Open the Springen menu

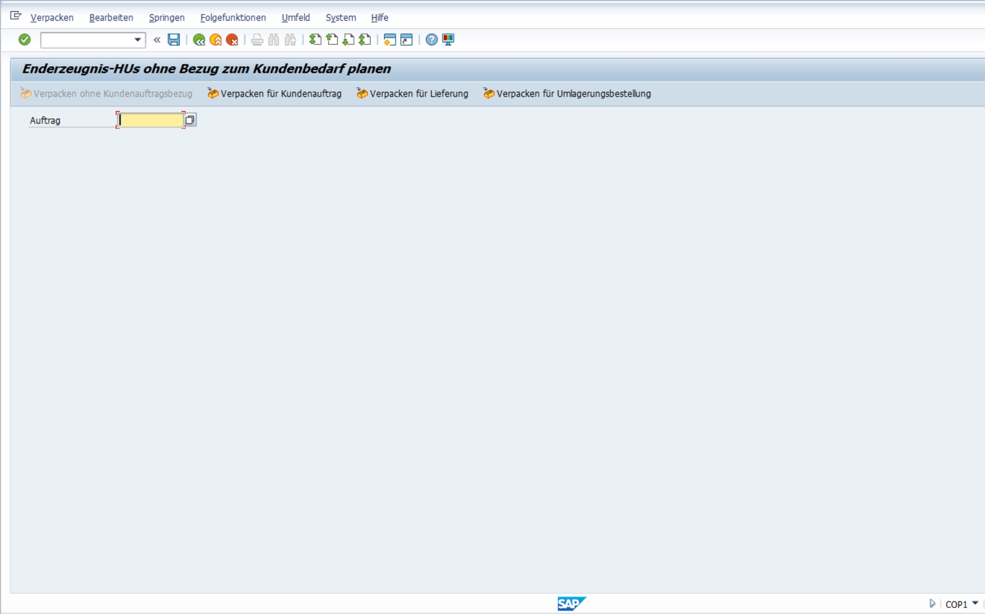tap(166, 18)
